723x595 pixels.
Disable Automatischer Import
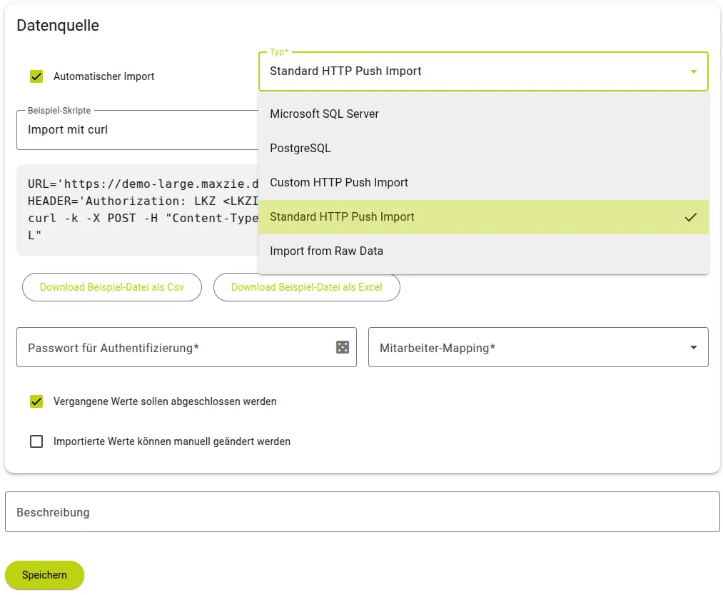tap(36, 76)
